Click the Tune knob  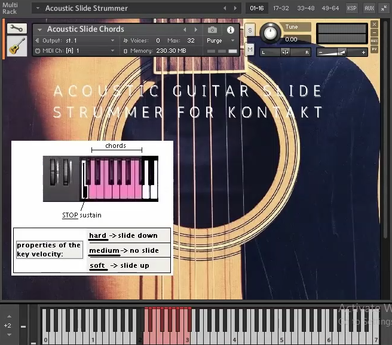pos(270,33)
